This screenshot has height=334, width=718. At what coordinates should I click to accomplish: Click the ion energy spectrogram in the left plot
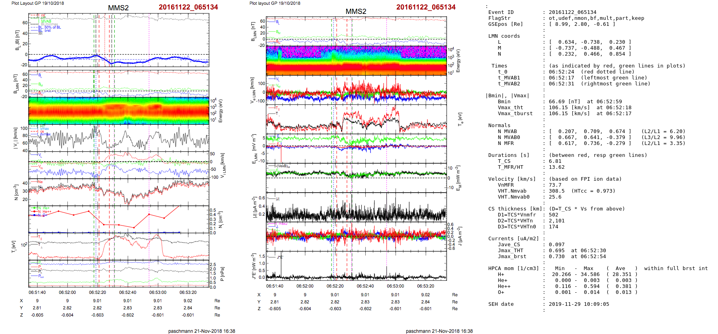coord(119,111)
